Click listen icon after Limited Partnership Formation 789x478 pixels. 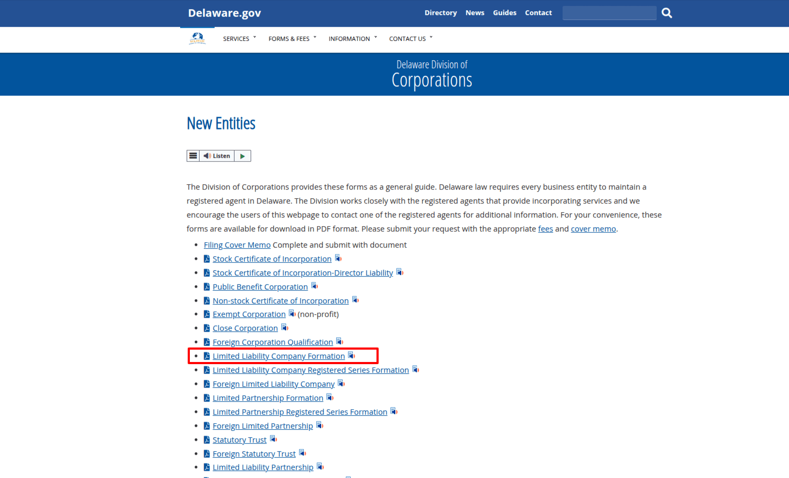point(330,397)
